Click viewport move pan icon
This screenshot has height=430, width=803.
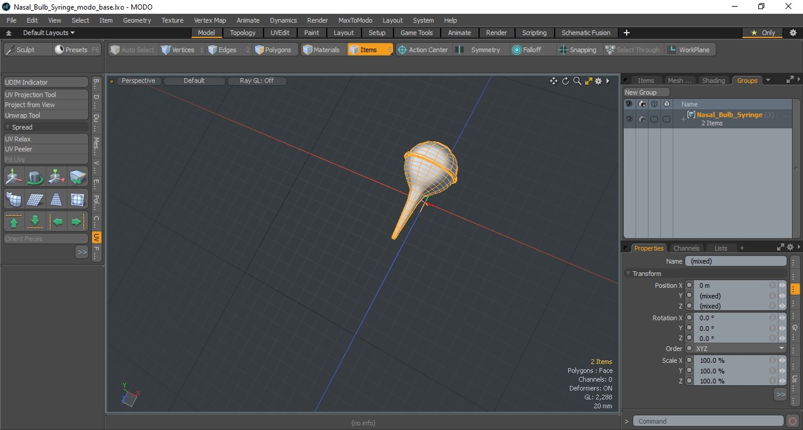tap(554, 81)
